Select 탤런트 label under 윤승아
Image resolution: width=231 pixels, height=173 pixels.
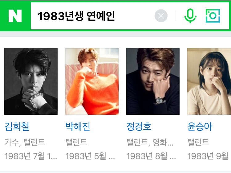pos(198,142)
